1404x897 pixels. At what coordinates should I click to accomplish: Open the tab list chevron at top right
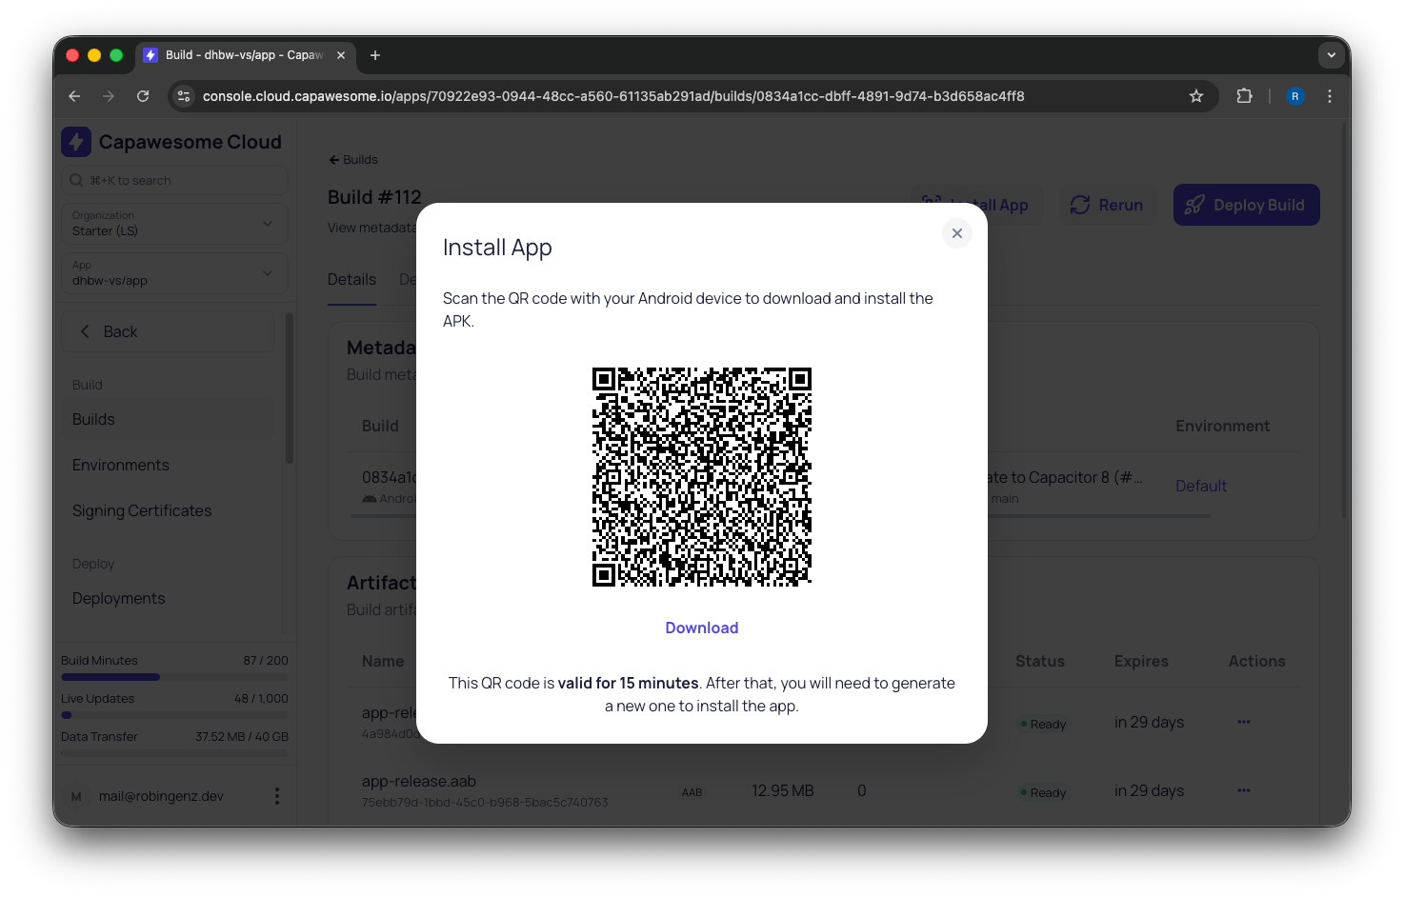pos(1331,54)
